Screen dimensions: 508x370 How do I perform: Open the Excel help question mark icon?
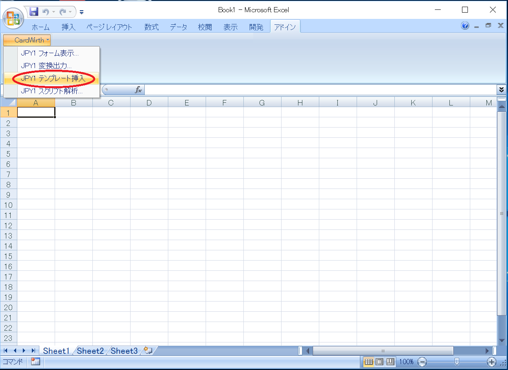pyautogui.click(x=465, y=26)
